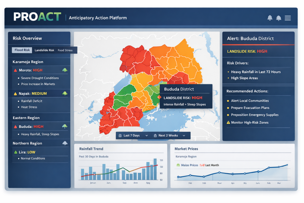Click the red warning icon beside Moroto

coord(15,70)
